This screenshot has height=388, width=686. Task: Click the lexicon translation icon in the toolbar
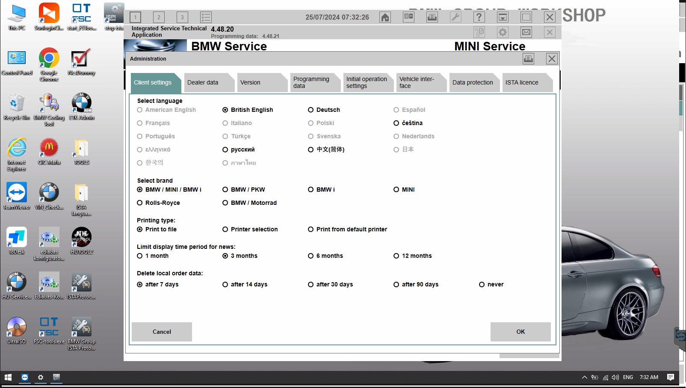(408, 17)
